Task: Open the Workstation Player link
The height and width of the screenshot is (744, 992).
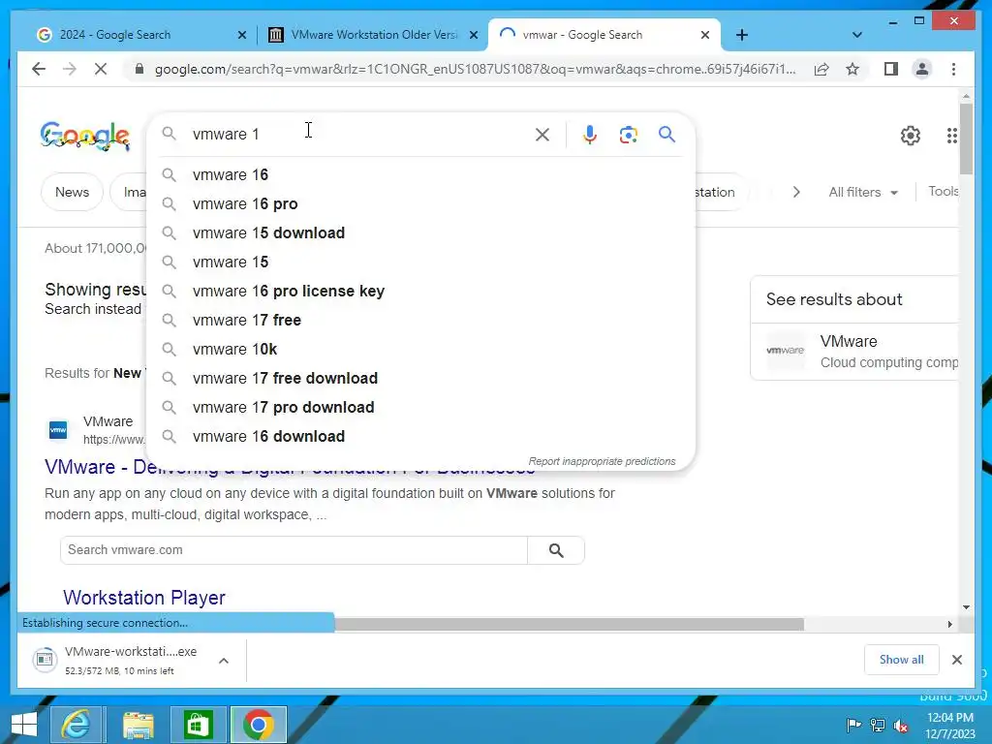Action: coord(144,597)
